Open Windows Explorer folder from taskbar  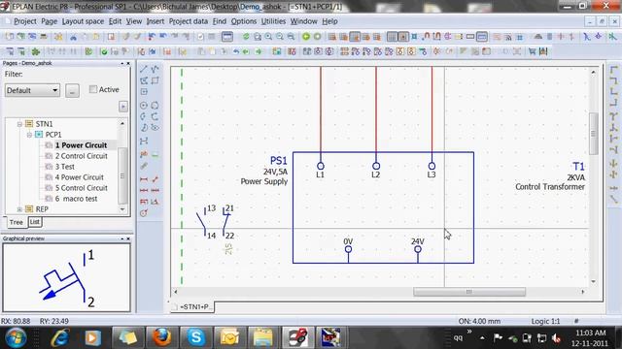point(262,337)
